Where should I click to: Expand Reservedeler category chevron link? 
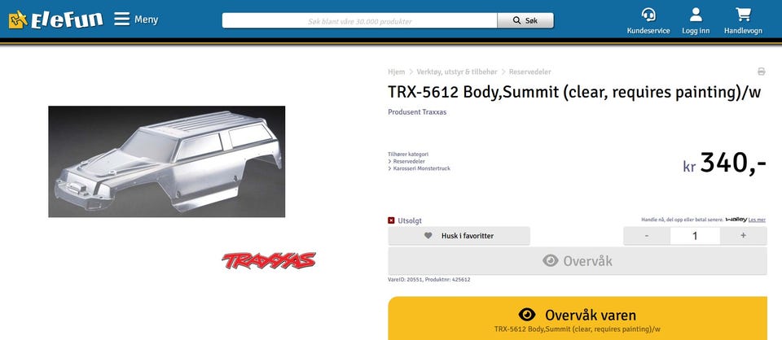(x=406, y=161)
